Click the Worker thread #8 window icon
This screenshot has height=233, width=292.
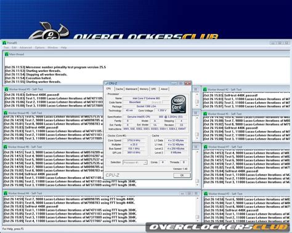click(x=6, y=147)
